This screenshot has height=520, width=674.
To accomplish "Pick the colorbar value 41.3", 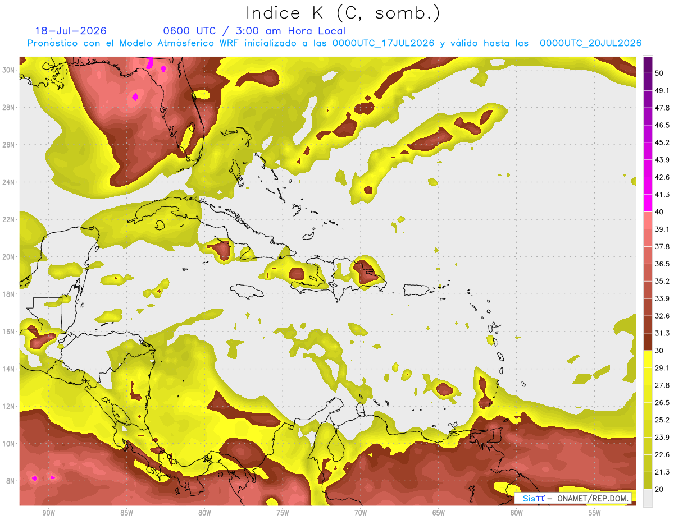I will pos(663,195).
